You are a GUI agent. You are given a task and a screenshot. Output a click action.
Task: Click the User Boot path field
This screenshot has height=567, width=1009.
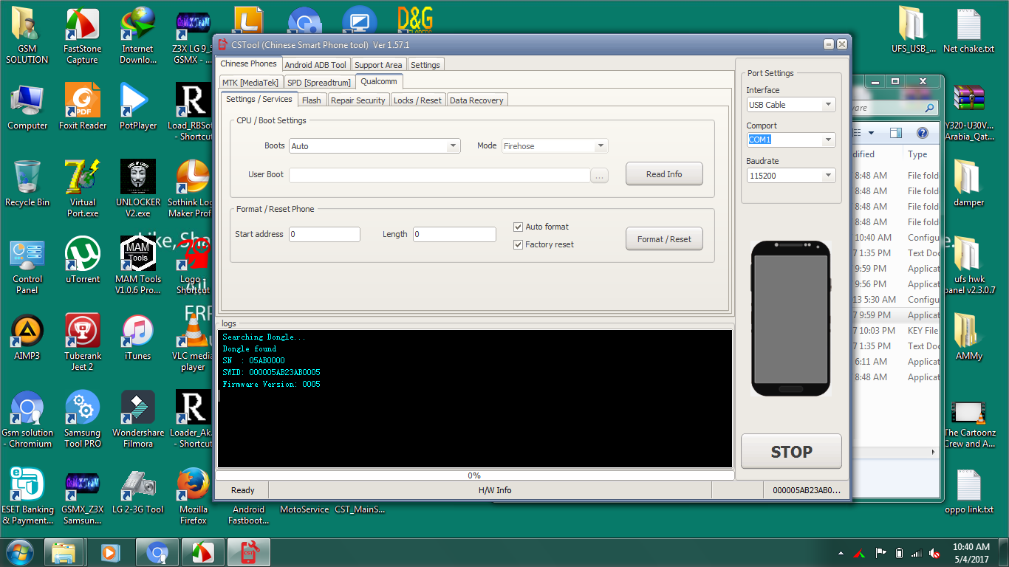(x=439, y=176)
